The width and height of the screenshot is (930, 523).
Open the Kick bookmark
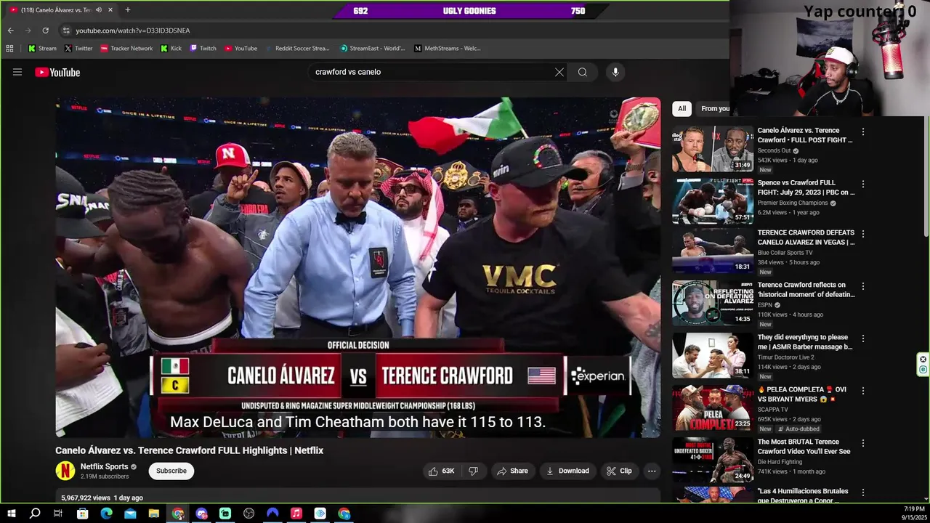[x=171, y=49]
